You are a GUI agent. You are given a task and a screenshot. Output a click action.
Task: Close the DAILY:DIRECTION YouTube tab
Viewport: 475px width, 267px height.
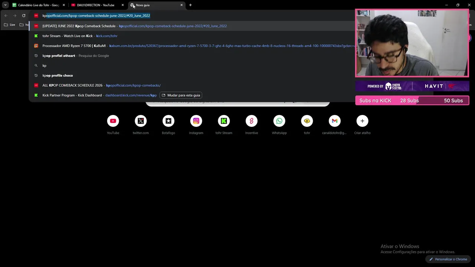122,5
